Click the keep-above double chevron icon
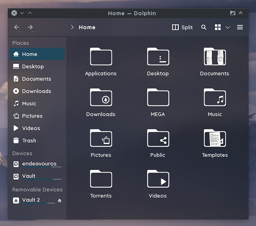Screen dimensions: 256x226 pos(241,13)
